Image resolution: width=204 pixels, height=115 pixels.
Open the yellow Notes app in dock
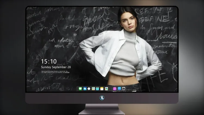tap(102, 89)
